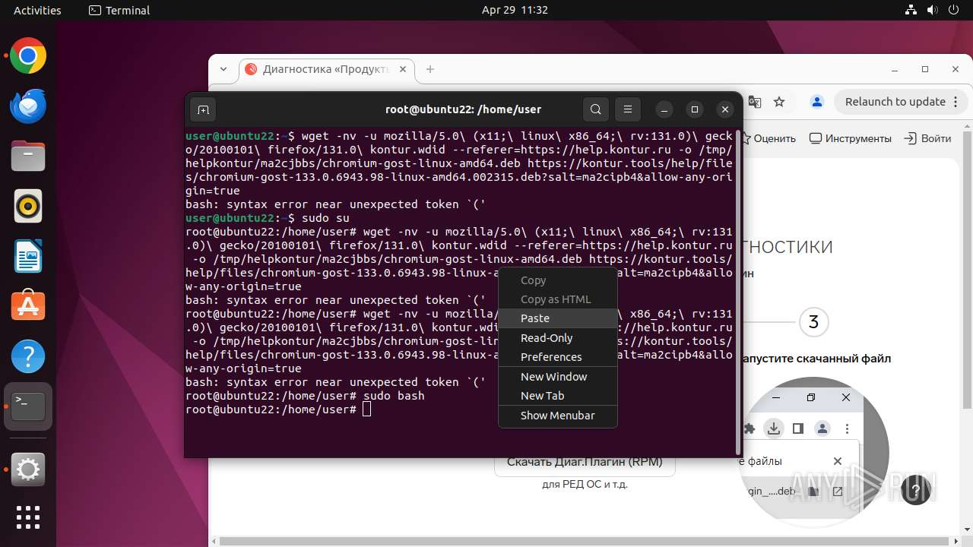
Task: Click Войти to sign in
Action: click(927, 138)
